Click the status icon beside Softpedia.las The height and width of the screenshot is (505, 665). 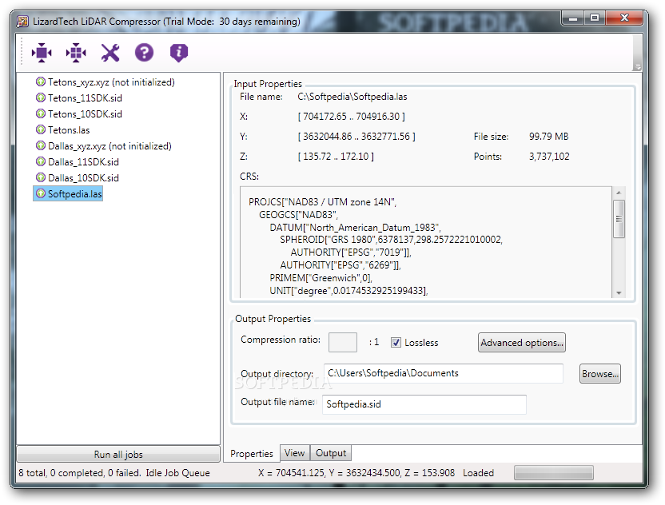41,193
